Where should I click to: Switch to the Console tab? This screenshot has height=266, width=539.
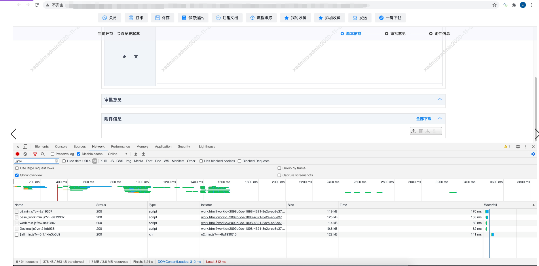pyautogui.click(x=61, y=147)
